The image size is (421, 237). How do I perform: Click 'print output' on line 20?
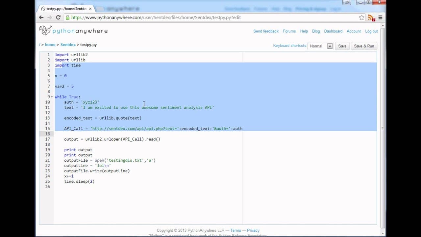click(78, 155)
